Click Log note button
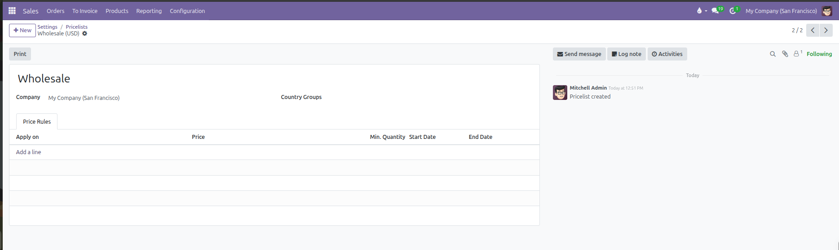Viewport: 839px width, 250px height. pyautogui.click(x=627, y=54)
